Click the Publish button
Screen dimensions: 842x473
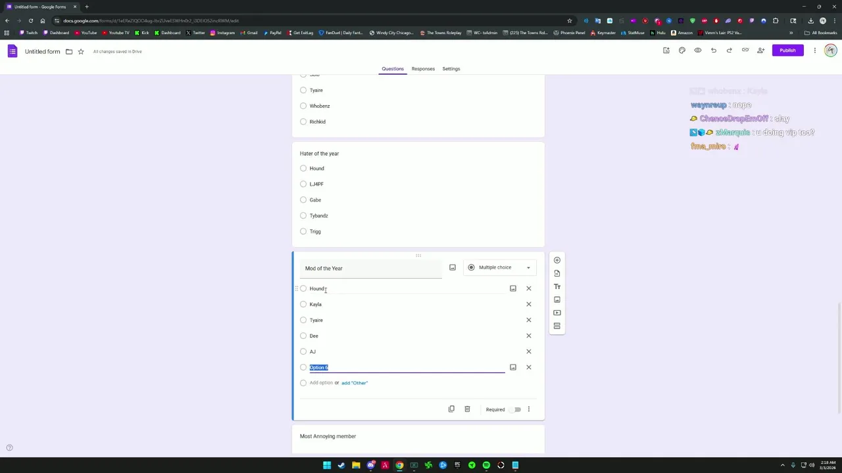(x=787, y=51)
